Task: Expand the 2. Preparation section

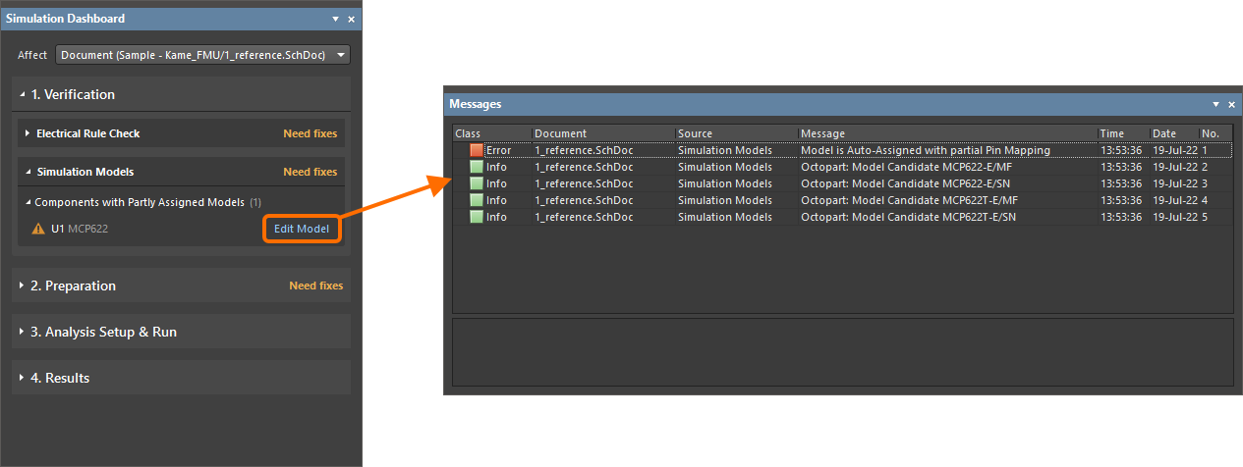Action: (23, 285)
